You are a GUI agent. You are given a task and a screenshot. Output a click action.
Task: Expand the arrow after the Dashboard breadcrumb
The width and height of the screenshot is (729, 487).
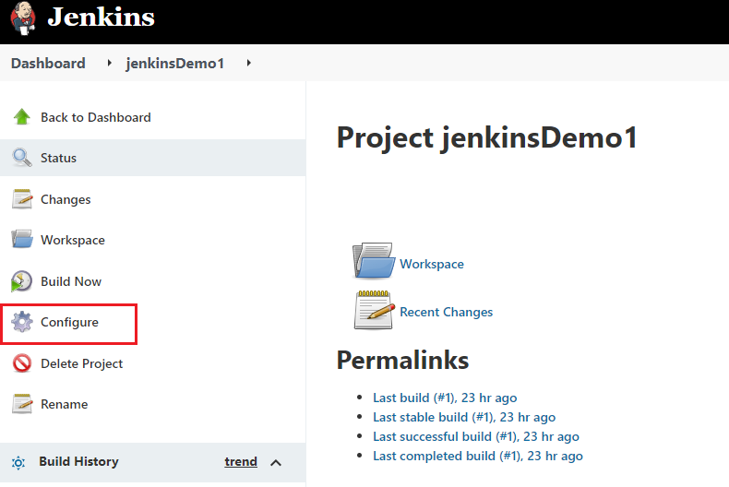110,63
